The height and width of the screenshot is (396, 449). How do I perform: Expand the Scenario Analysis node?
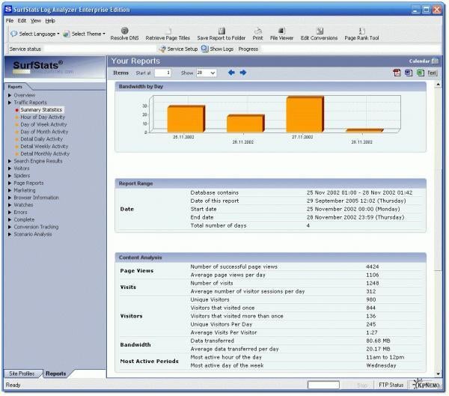[10, 234]
